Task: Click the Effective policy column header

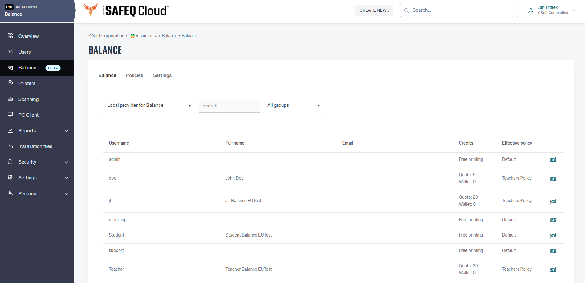Action: click(517, 143)
